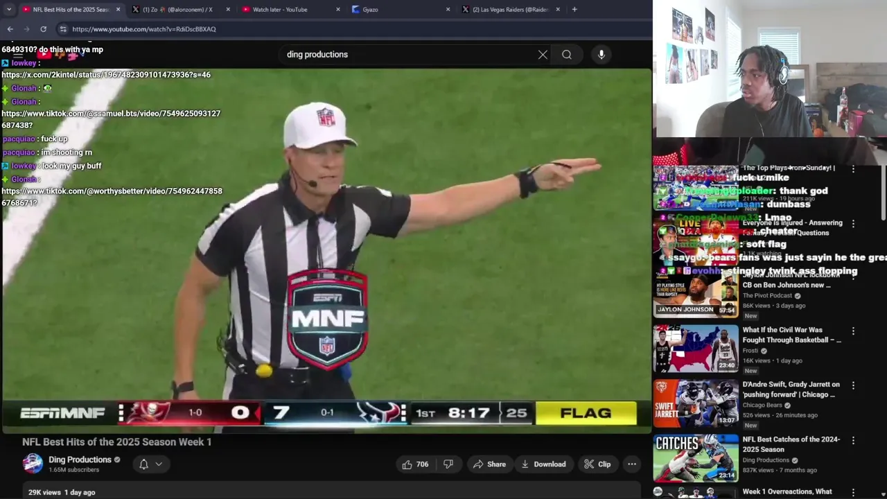Like the video with thumbs up
The height and width of the screenshot is (499, 887).
(414, 464)
